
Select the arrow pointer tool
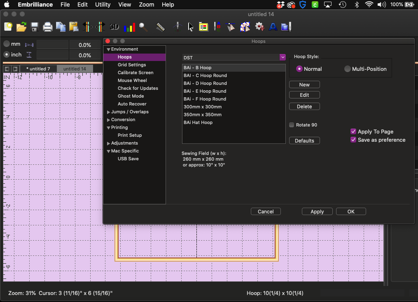[x=190, y=27]
